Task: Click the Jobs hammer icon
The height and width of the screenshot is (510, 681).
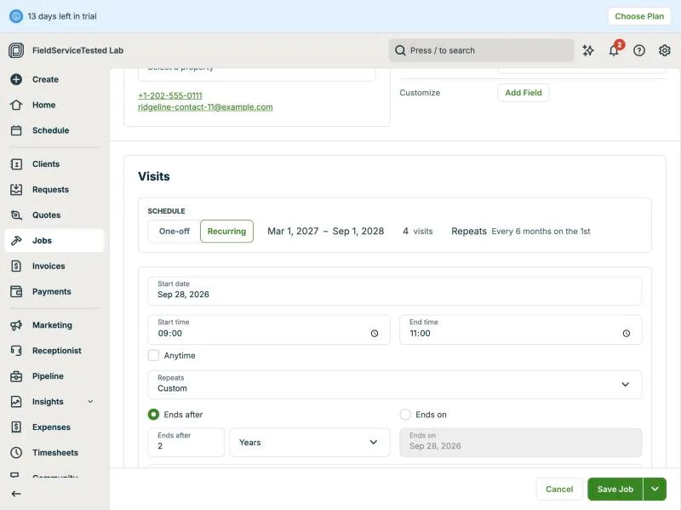Action: (x=16, y=240)
